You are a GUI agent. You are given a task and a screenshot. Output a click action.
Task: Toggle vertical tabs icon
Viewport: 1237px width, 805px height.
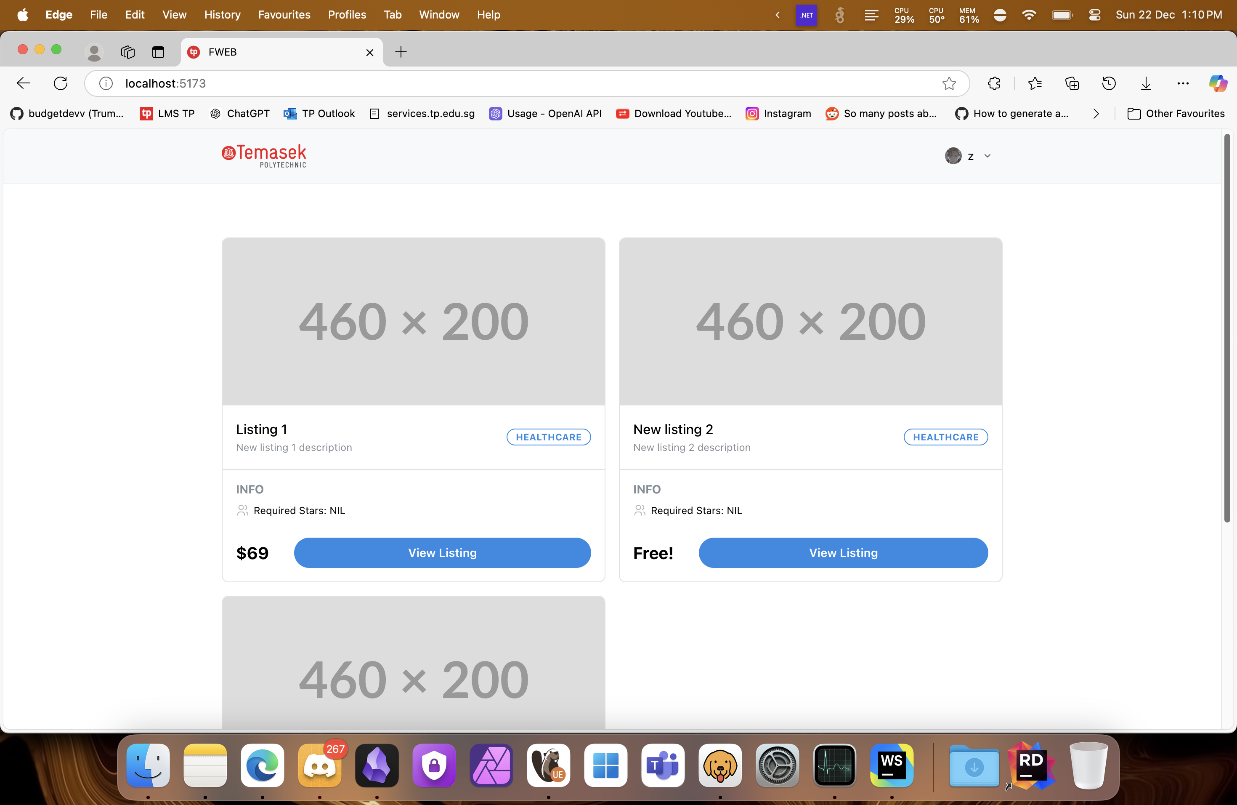coord(158,52)
